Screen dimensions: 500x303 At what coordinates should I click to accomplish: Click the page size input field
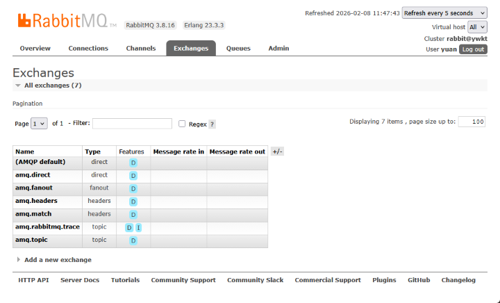pos(472,122)
